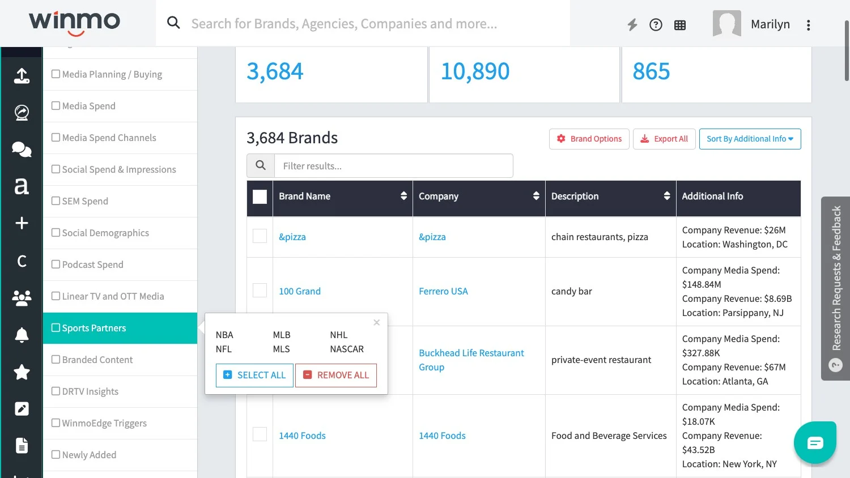Screen dimensions: 850x478
Task: Check the Branded Content filter
Action: point(56,359)
